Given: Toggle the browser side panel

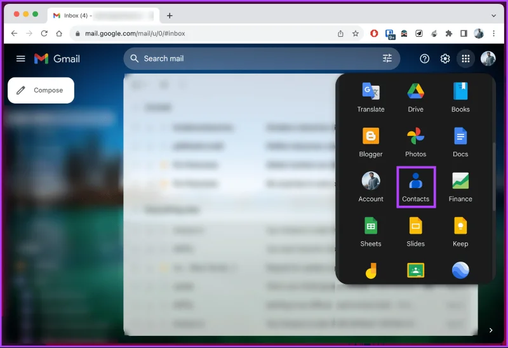Looking at the screenshot, I should [x=464, y=34].
